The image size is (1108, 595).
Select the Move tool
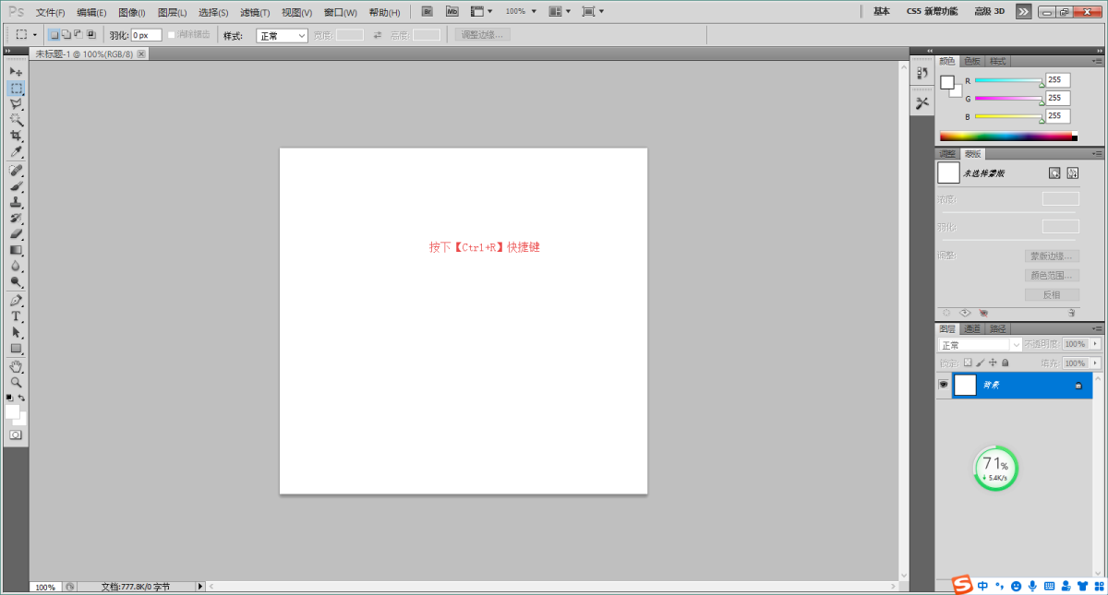coord(16,72)
